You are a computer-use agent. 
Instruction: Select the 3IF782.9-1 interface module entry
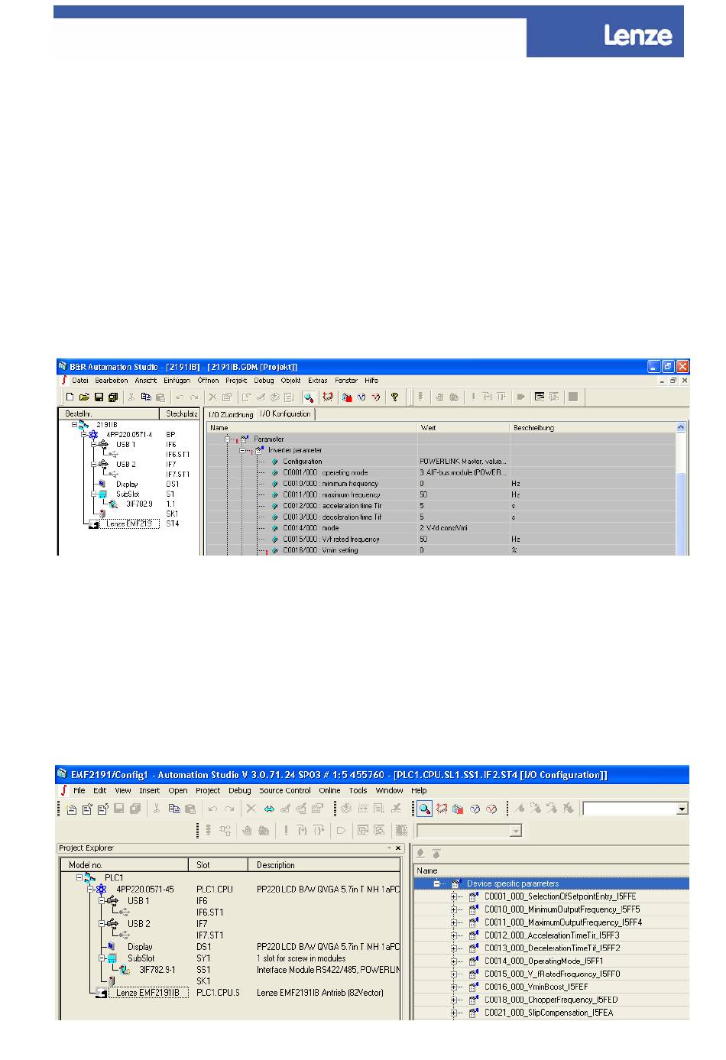[x=157, y=970]
